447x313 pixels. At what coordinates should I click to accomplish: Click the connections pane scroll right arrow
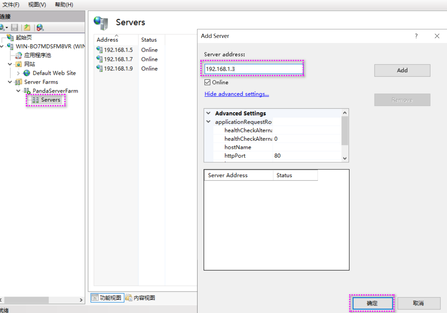[x=81, y=300]
